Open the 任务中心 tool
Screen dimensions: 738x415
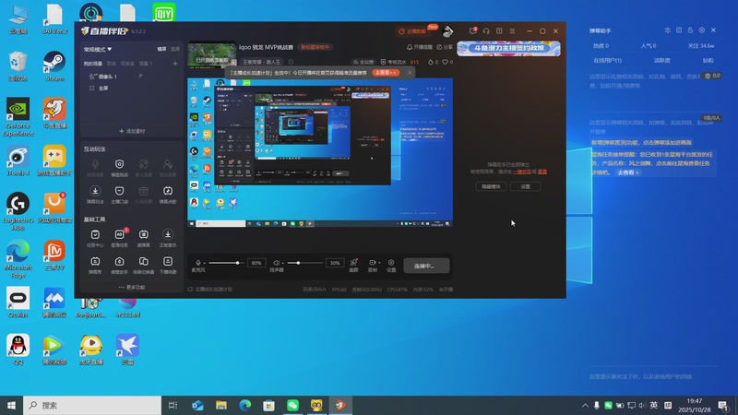coord(95,238)
